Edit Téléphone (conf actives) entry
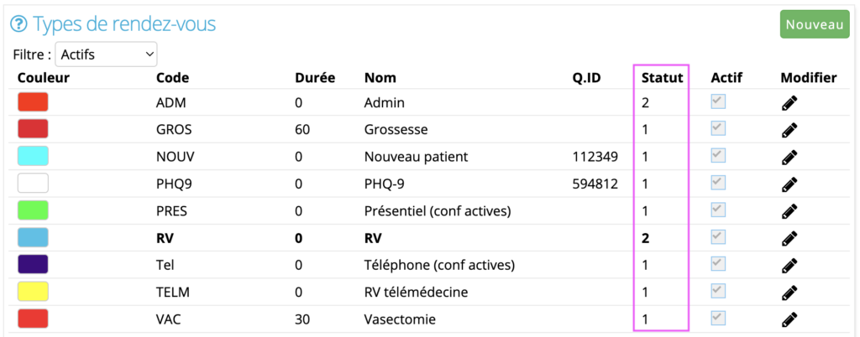The image size is (860, 337). [x=789, y=266]
